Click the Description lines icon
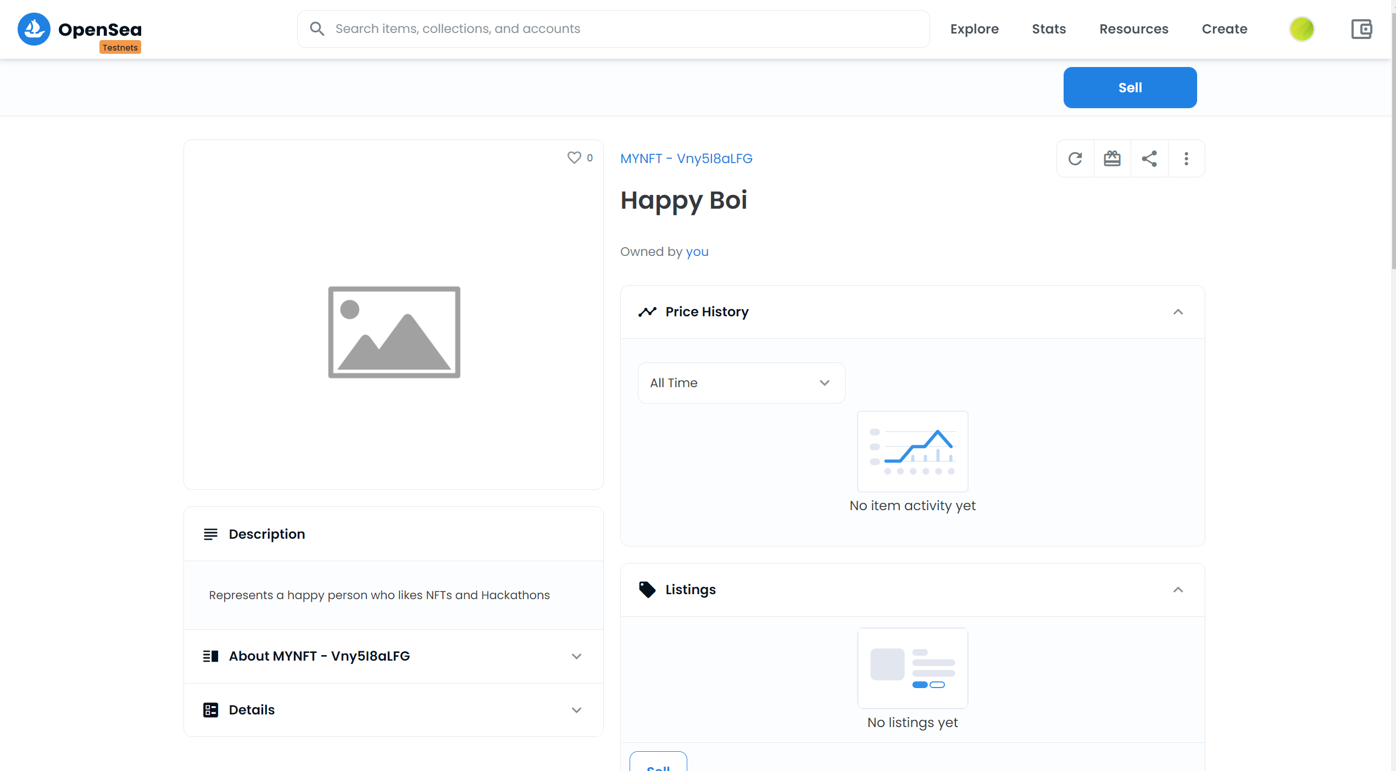 tap(210, 534)
